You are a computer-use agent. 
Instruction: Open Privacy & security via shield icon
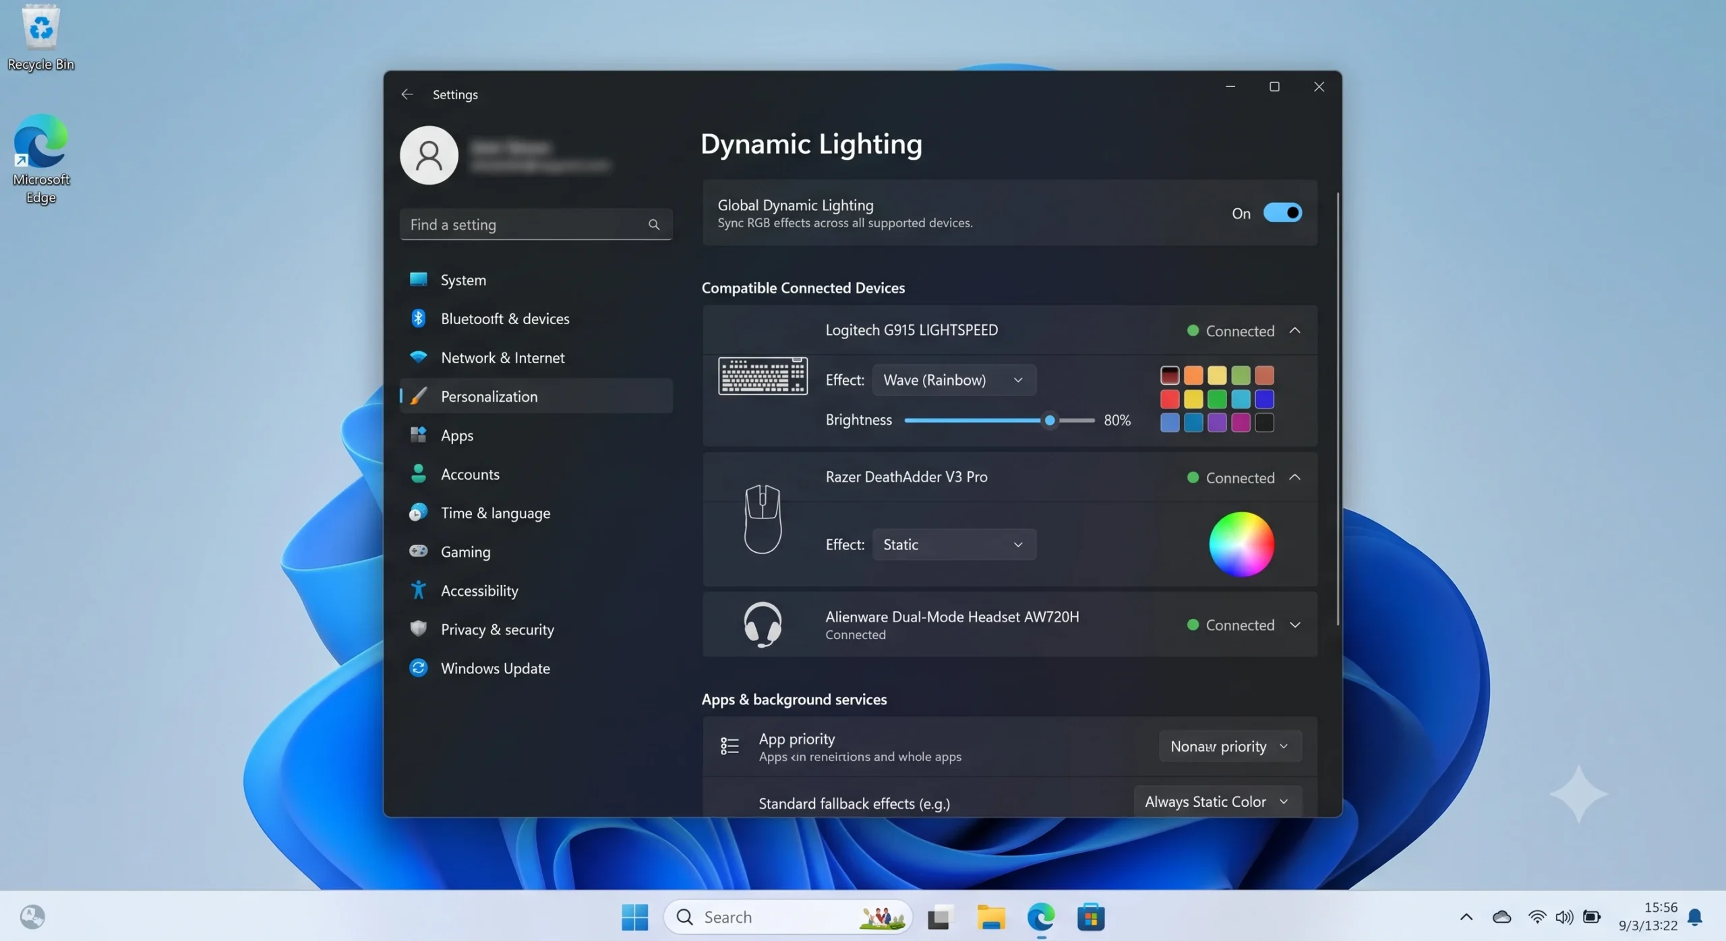(418, 628)
